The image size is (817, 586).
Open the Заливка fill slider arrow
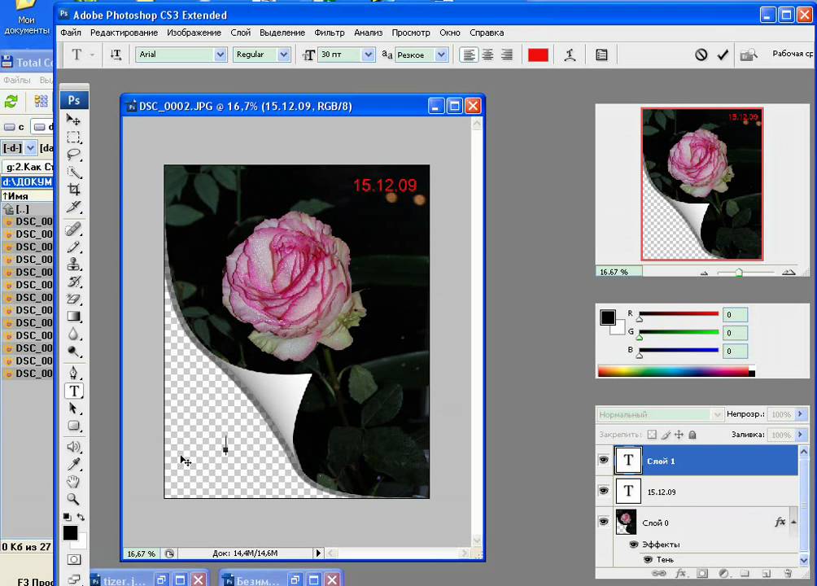tap(801, 435)
